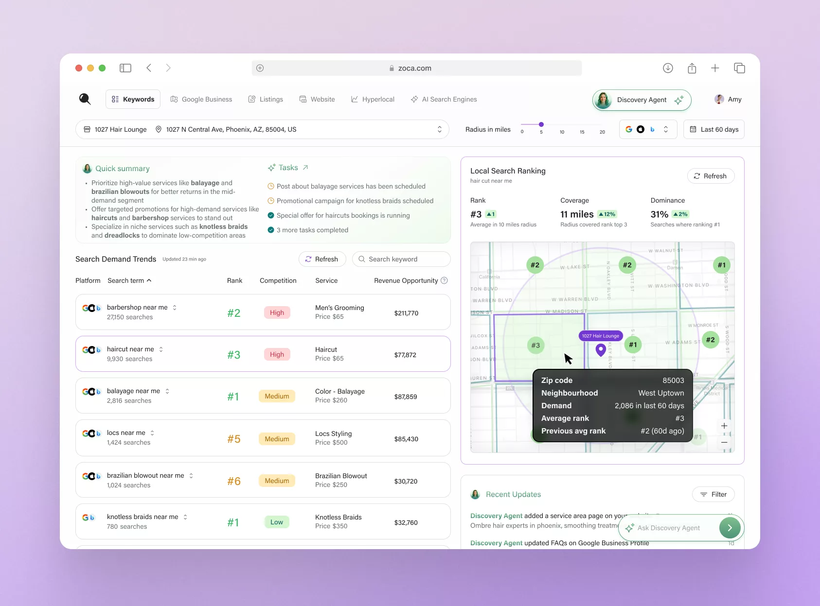
Task: Open the Hyperlocal tab
Action: pos(373,99)
